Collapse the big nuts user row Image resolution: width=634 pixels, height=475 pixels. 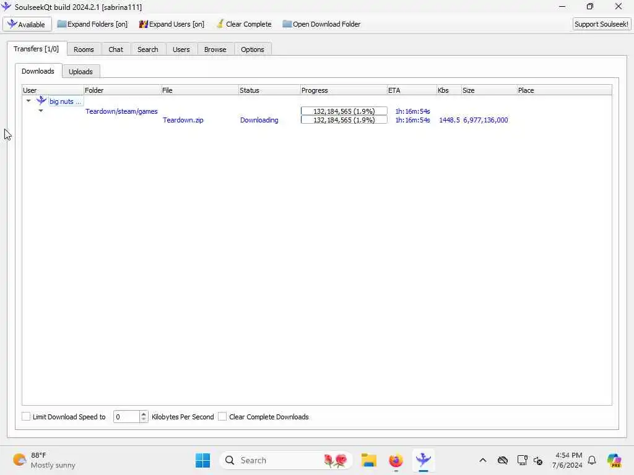click(x=28, y=101)
